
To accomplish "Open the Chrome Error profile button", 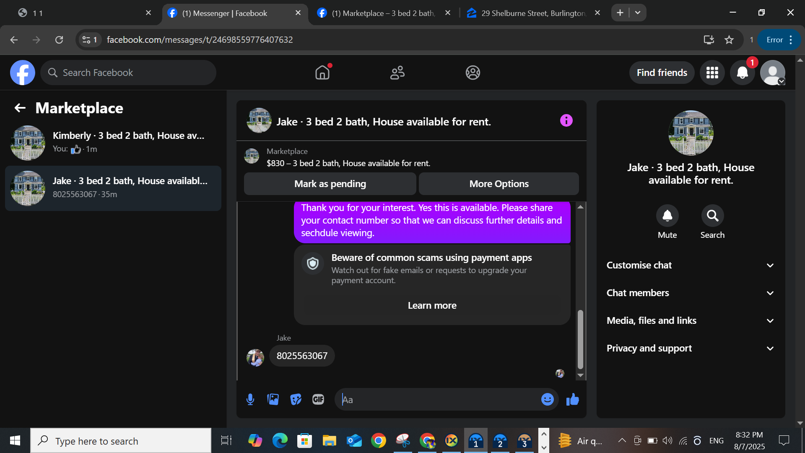I will pyautogui.click(x=779, y=40).
